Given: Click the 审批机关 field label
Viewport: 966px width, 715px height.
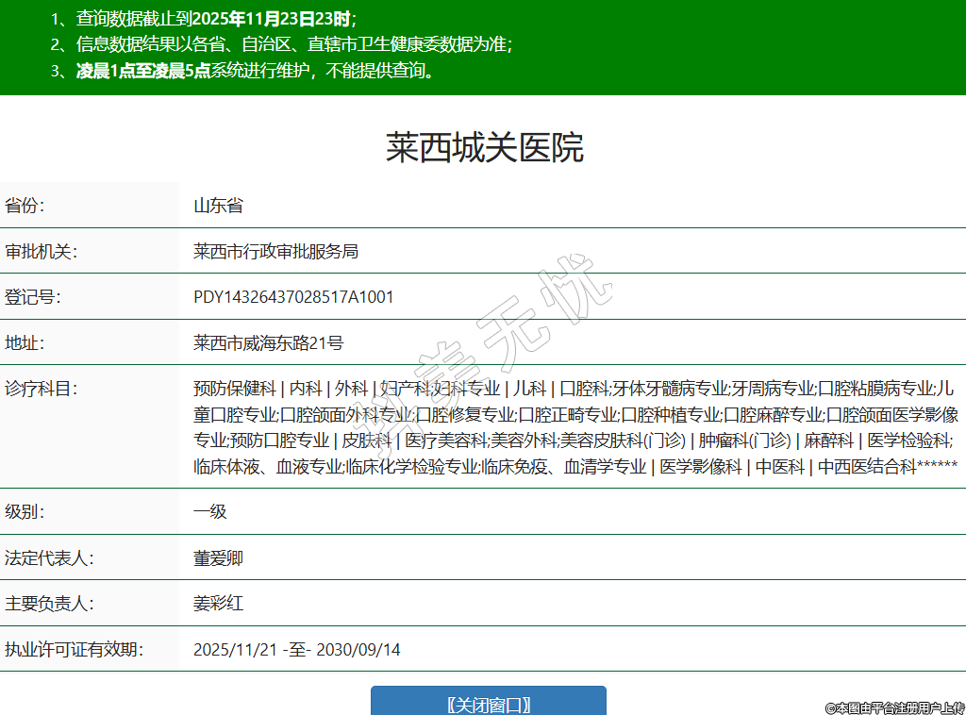Looking at the screenshot, I should click(x=41, y=252).
